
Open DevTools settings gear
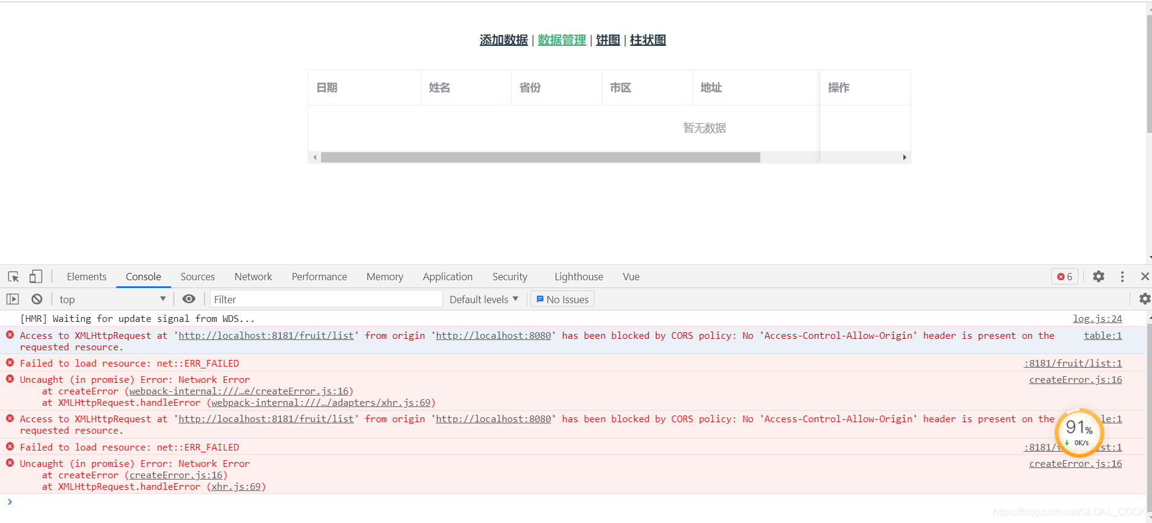[x=1098, y=277]
